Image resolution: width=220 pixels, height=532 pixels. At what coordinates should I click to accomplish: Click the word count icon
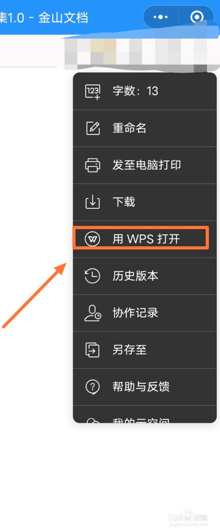(x=93, y=91)
